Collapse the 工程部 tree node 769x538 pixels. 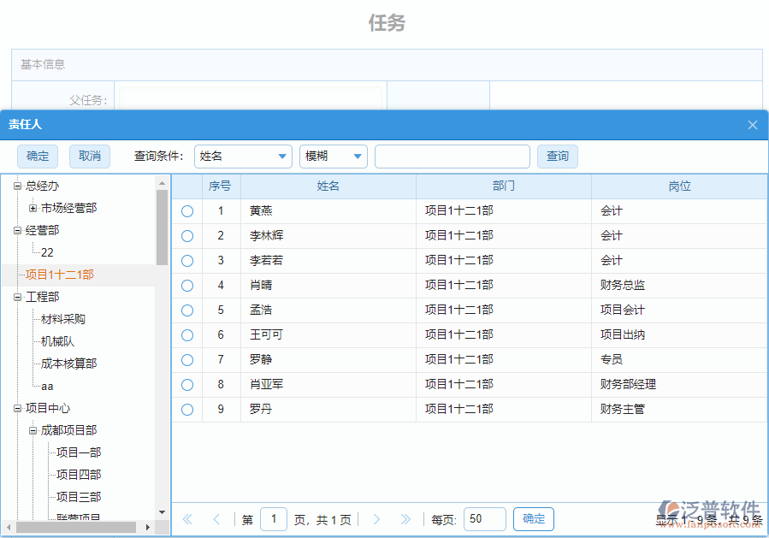click(x=18, y=296)
